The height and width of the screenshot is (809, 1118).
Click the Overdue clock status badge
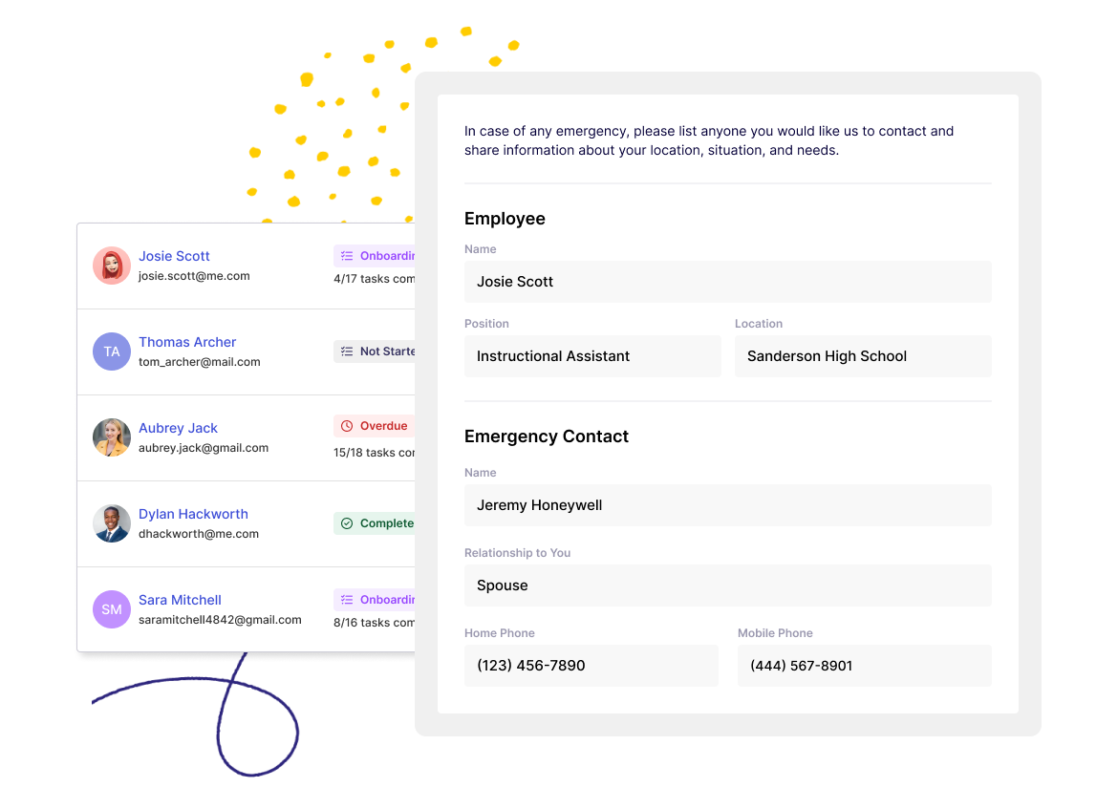(374, 426)
